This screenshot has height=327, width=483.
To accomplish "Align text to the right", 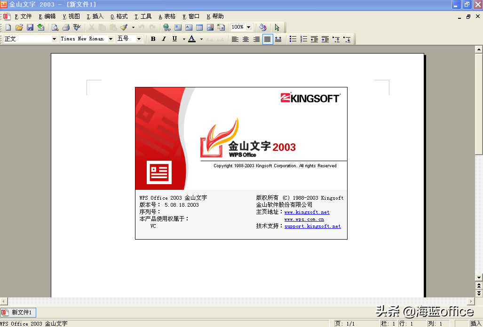I will (x=257, y=39).
